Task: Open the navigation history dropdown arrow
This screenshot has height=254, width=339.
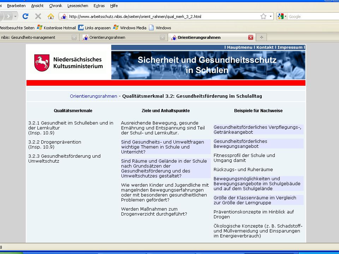Action: coord(15,17)
